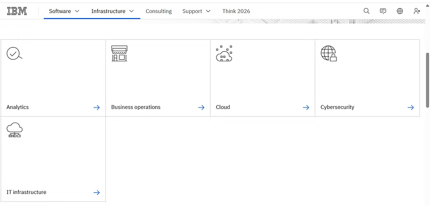Open the chat bubble icon

[x=383, y=11]
